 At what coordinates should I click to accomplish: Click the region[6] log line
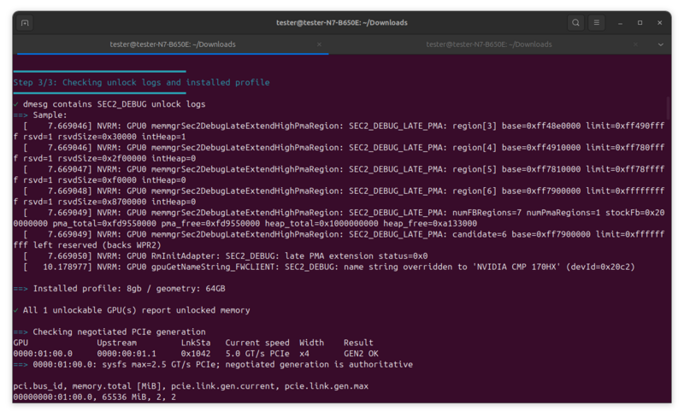[x=339, y=197]
